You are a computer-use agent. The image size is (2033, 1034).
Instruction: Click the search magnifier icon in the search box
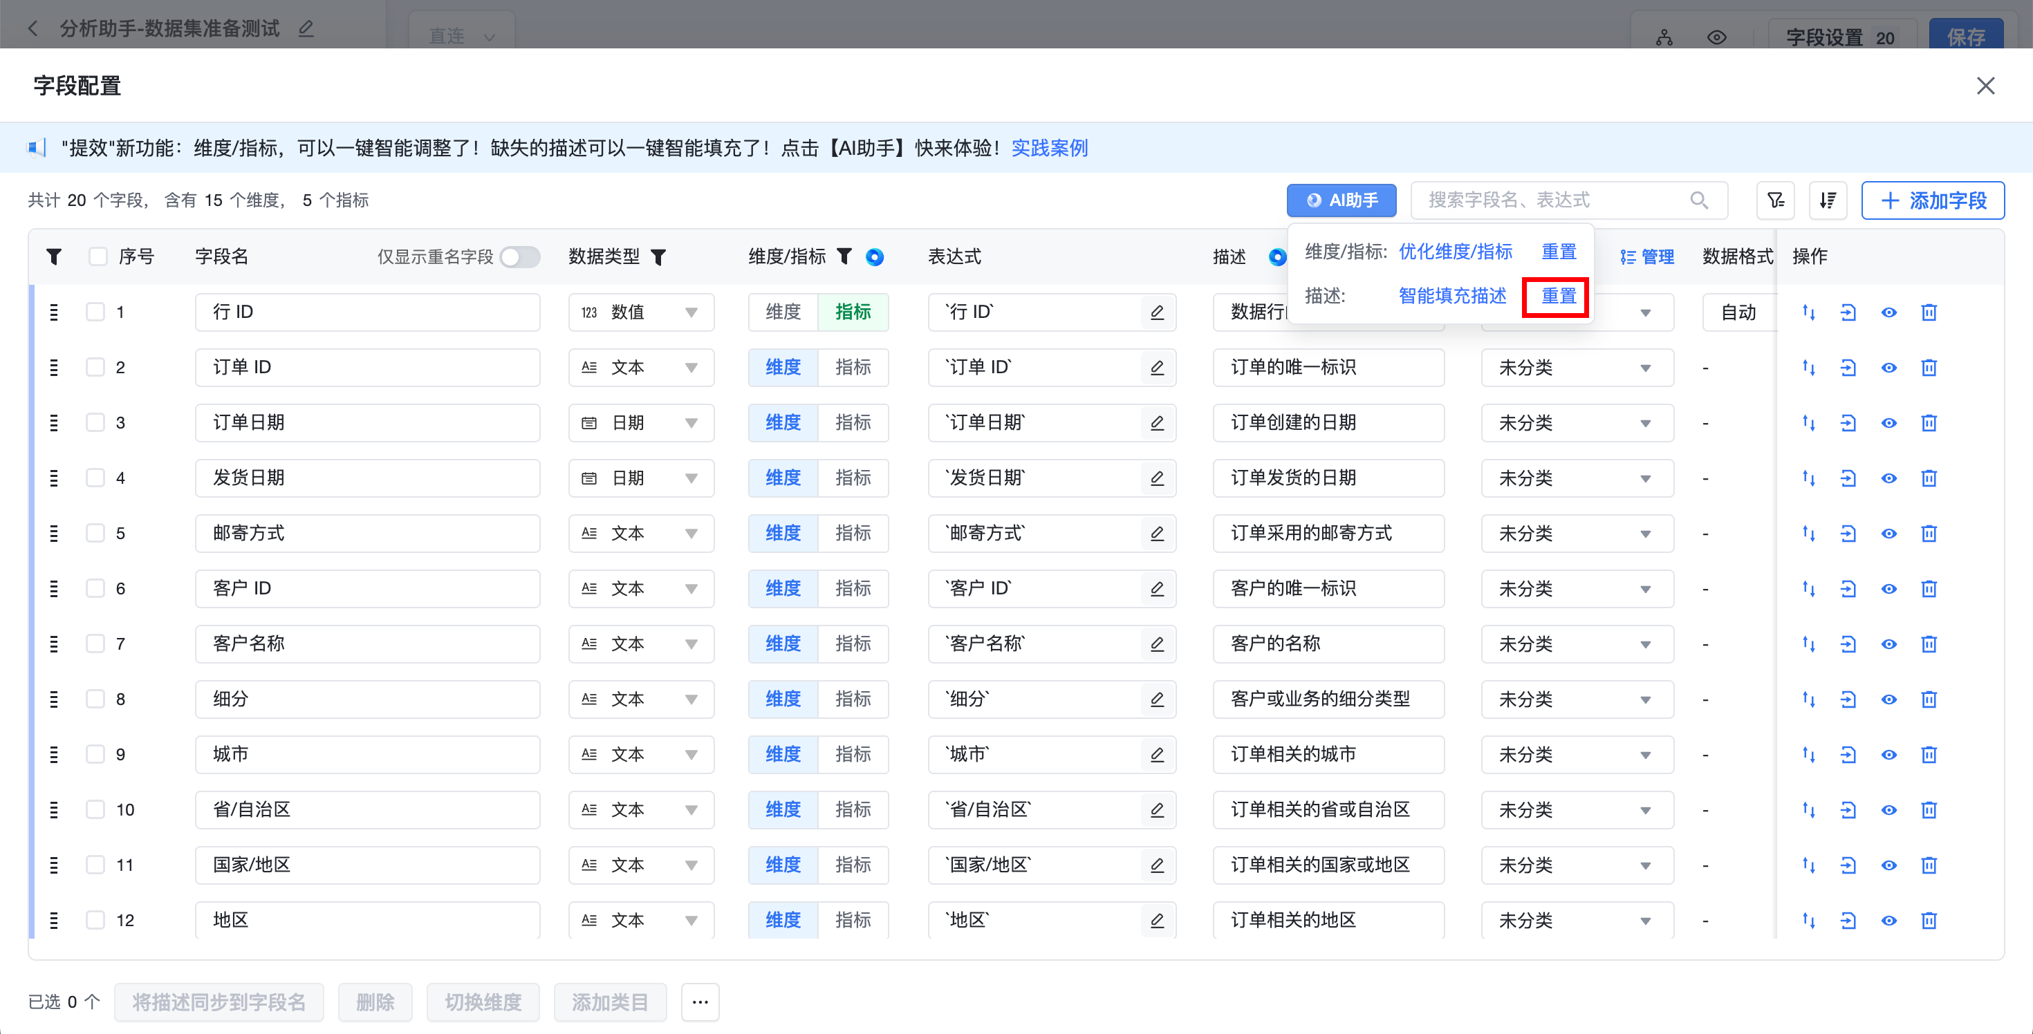tap(1699, 200)
